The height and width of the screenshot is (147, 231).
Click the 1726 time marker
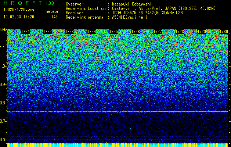click(136, 32)
